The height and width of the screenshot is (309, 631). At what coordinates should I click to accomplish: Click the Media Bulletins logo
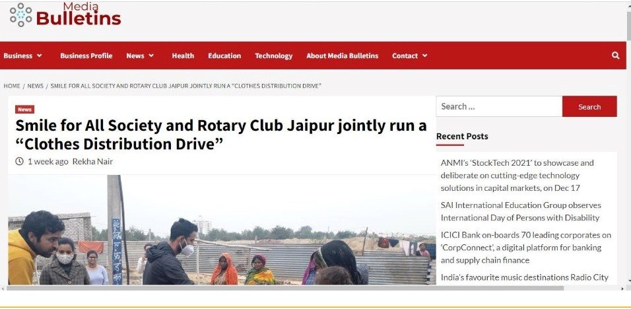(65, 16)
